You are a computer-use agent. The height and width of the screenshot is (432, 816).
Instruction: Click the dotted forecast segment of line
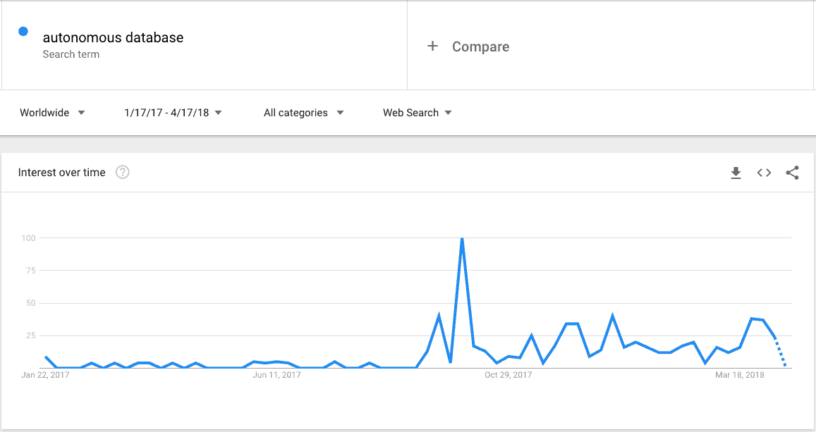(x=780, y=352)
